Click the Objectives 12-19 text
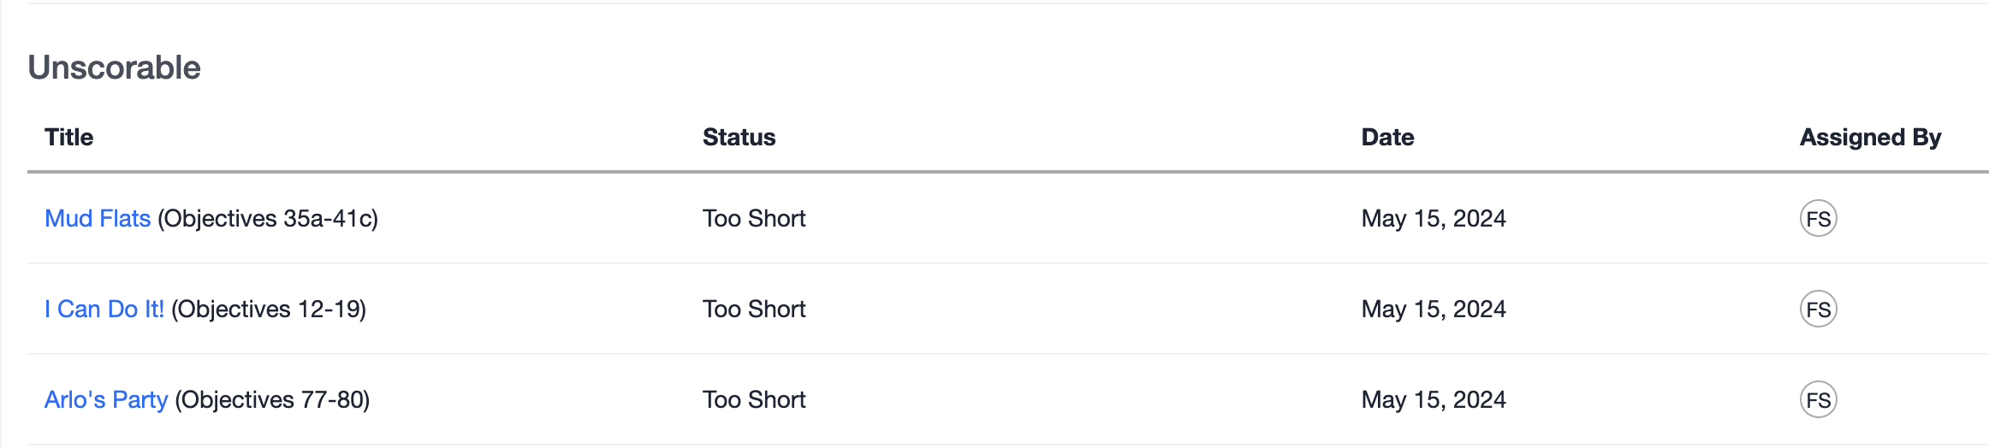Screen dimensions: 1989x448 click(x=269, y=309)
